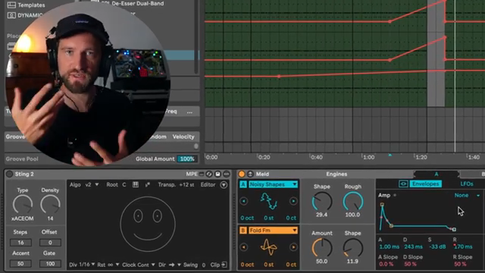Click the Swing value 0

click(x=204, y=265)
